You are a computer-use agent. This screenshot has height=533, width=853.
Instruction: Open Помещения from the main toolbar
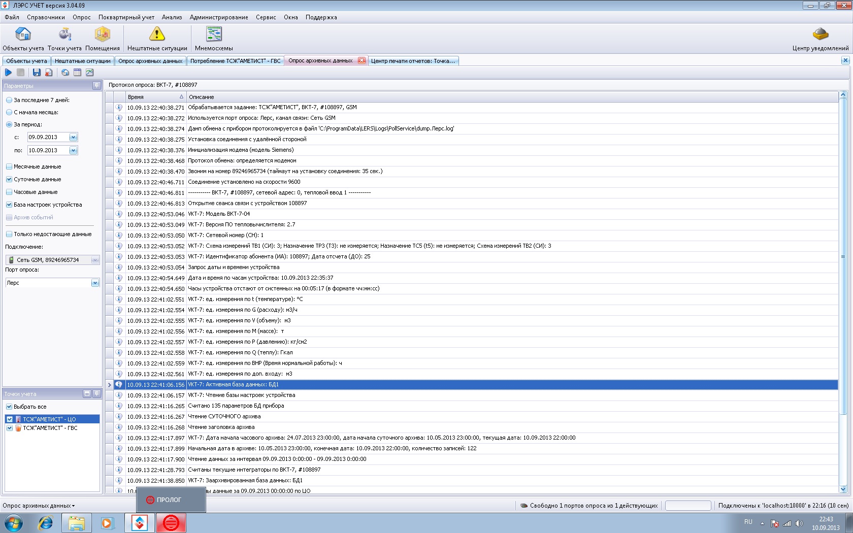[103, 39]
